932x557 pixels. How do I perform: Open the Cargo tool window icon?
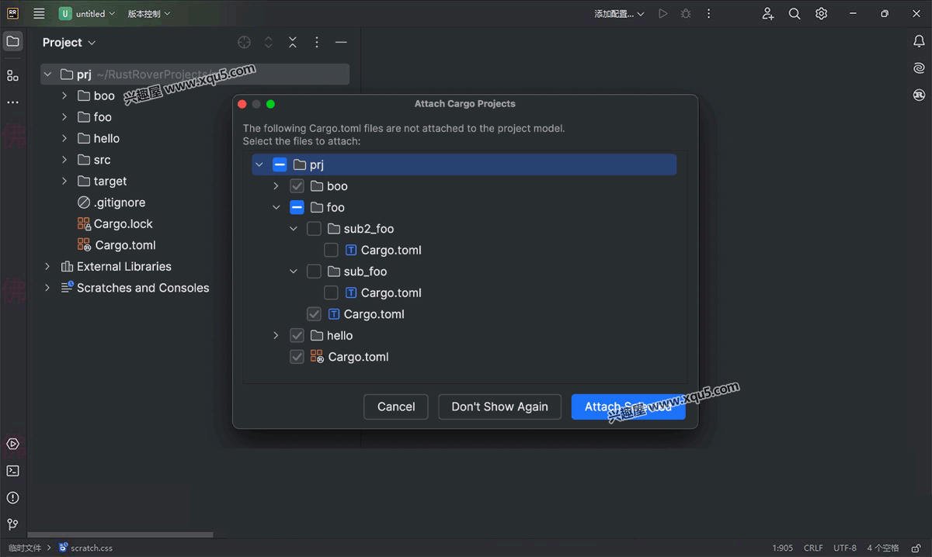point(919,95)
